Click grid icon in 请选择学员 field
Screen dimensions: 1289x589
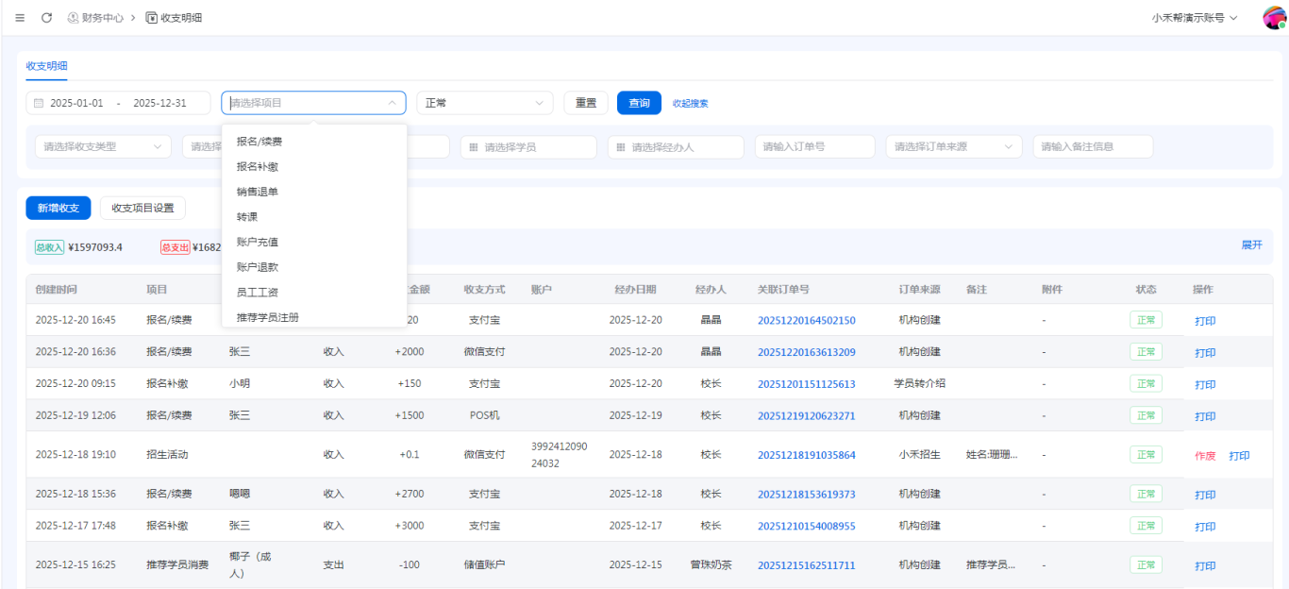click(474, 147)
